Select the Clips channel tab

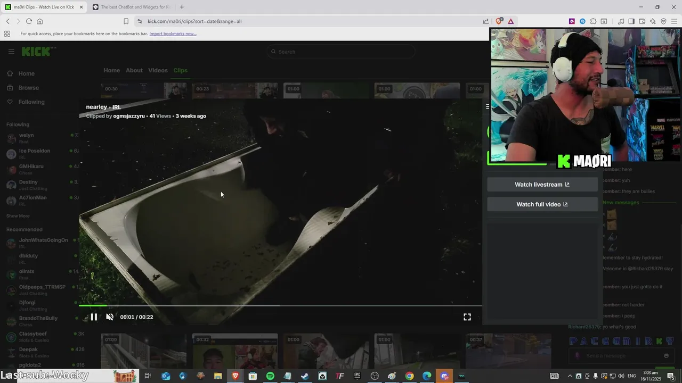coord(180,70)
